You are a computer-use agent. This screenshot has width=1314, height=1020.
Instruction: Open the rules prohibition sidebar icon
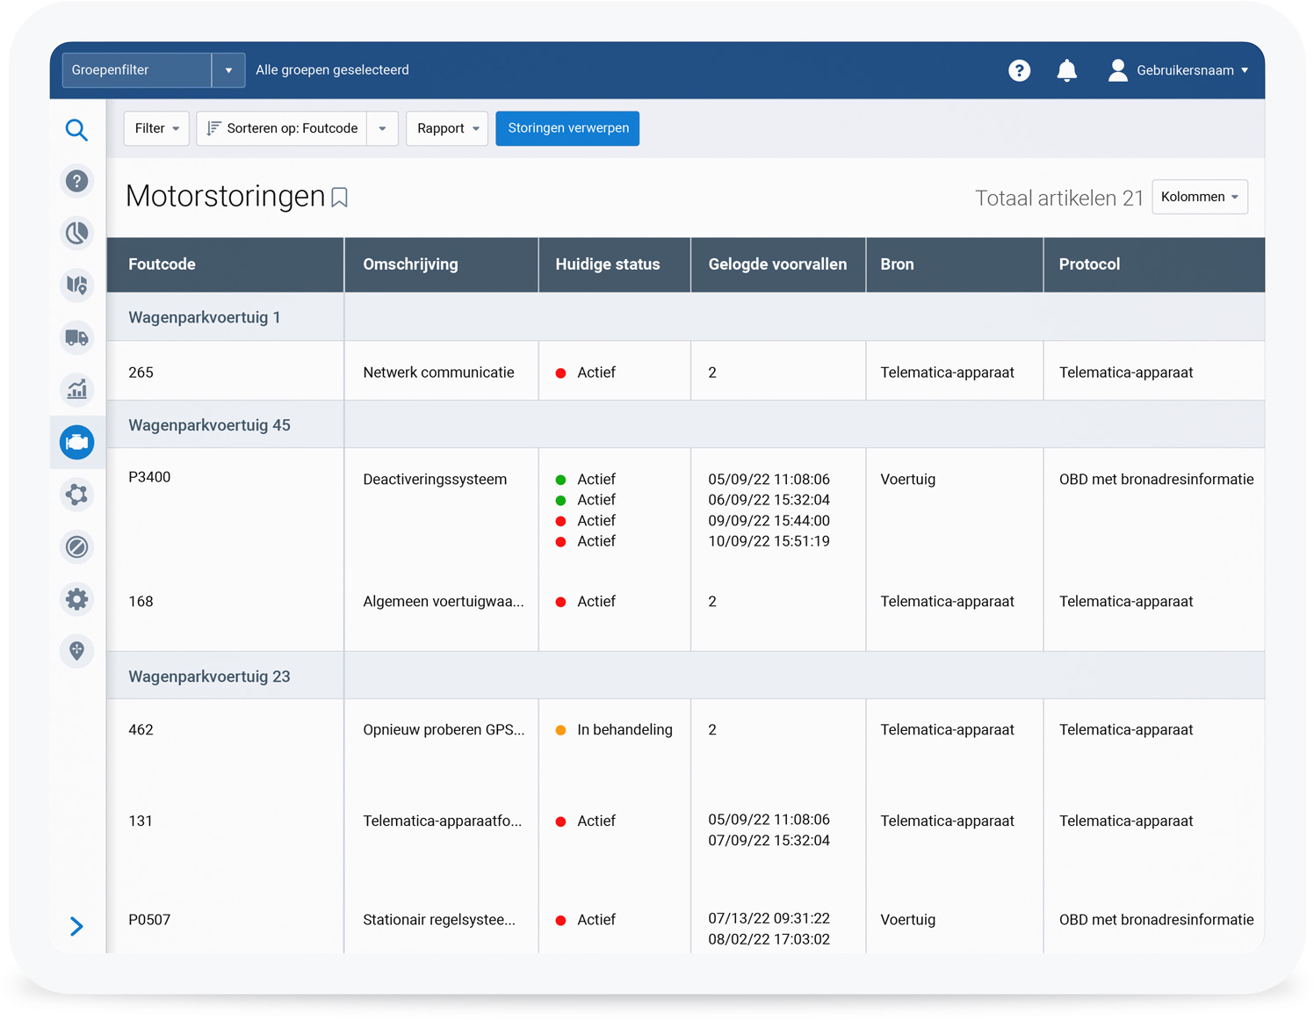(77, 546)
